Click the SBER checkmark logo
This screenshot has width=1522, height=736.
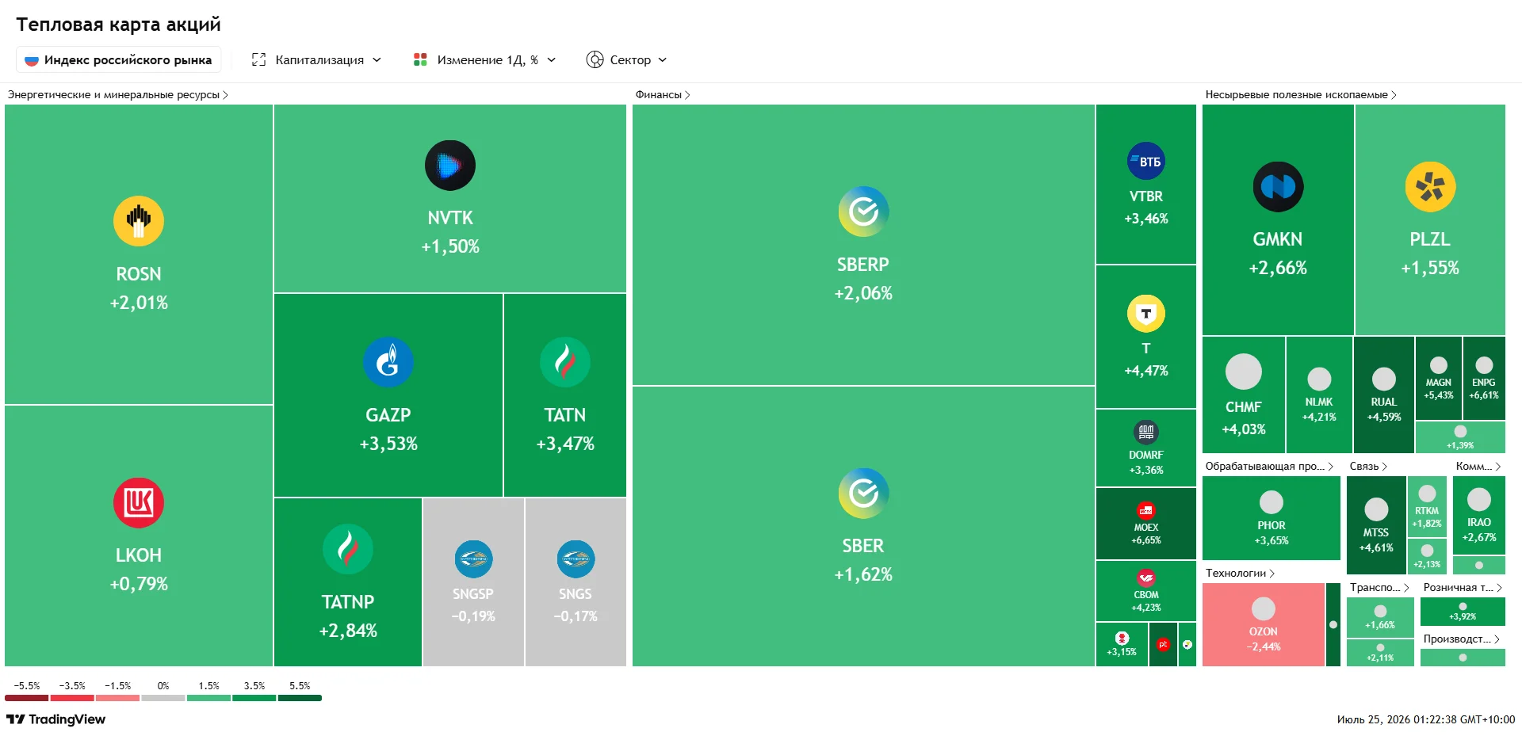(x=863, y=493)
